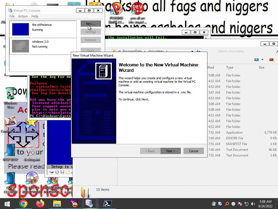
Task: Click the Remove button in Virtual PC Console
Action: tap(91, 40)
